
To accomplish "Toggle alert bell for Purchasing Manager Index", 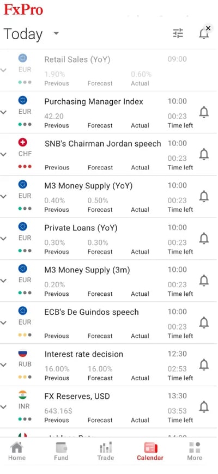I will (x=204, y=112).
